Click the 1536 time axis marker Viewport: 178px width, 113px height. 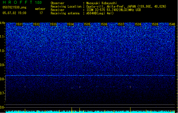coord(104,24)
